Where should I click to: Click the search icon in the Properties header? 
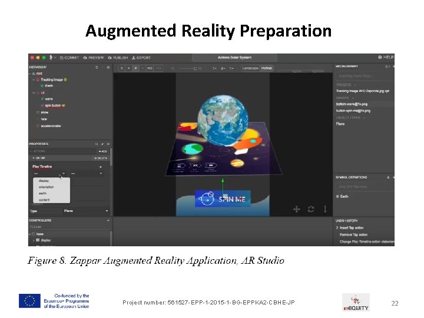click(x=97, y=144)
